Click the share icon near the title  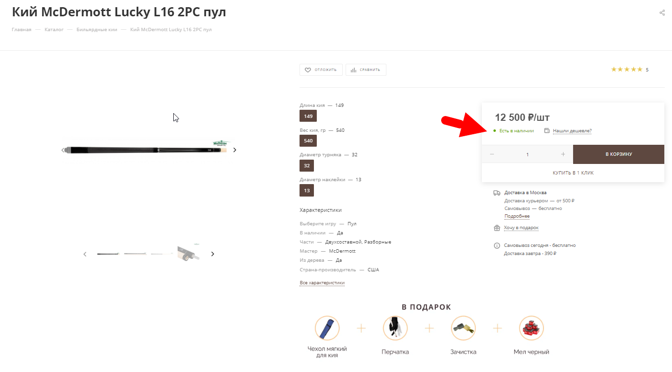(x=662, y=13)
